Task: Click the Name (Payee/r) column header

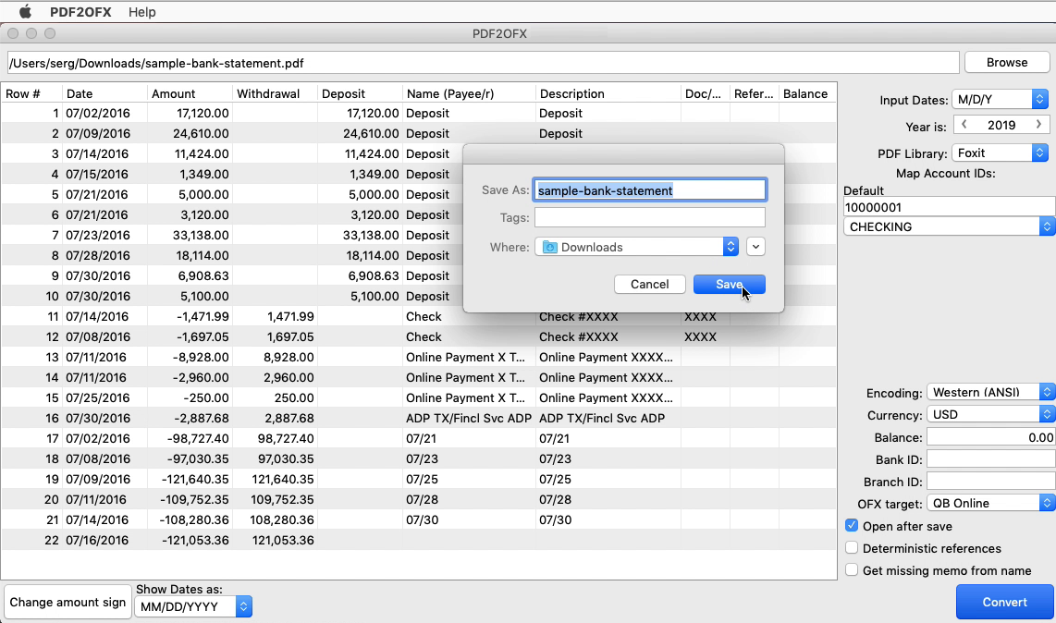Action: 469,93
